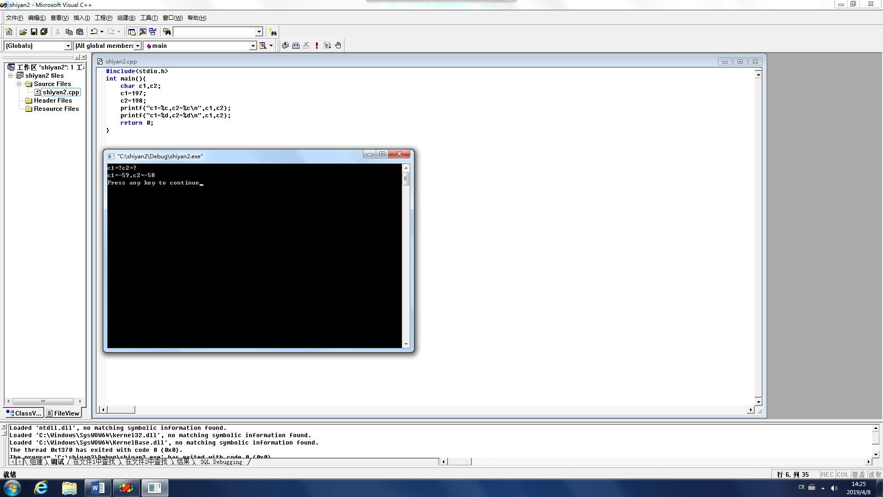This screenshot has height=497, width=883.
Task: Click the New Text File toolbar icon
Action: pos(9,32)
